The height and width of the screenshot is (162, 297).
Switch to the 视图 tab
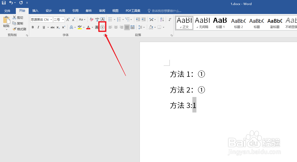click(x=115, y=11)
